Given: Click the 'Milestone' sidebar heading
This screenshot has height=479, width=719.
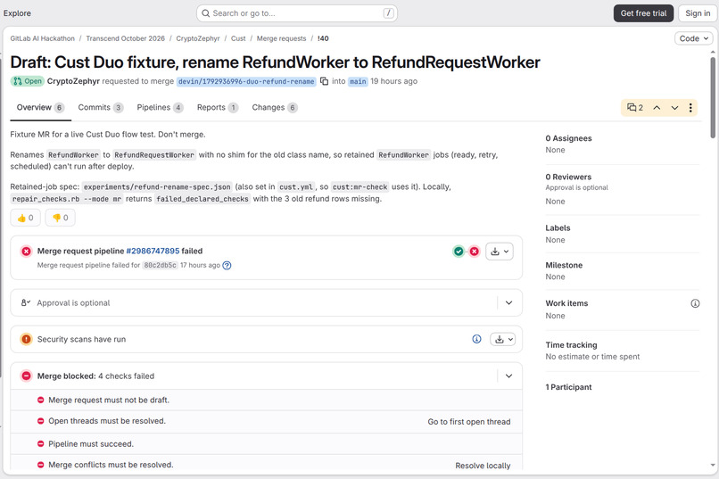Looking at the screenshot, I should [x=564, y=266].
